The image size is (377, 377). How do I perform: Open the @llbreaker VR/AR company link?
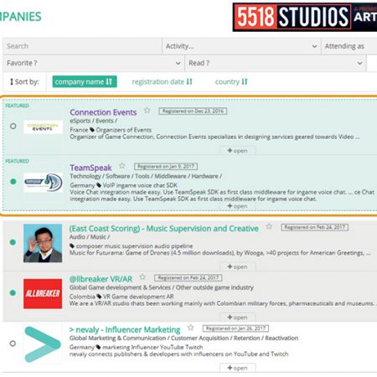pyautogui.click(x=101, y=279)
